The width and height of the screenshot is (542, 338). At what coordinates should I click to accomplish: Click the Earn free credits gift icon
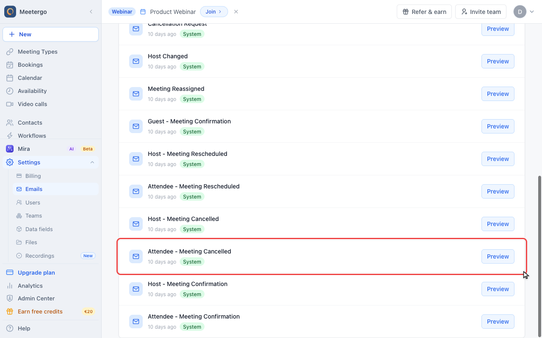point(10,311)
